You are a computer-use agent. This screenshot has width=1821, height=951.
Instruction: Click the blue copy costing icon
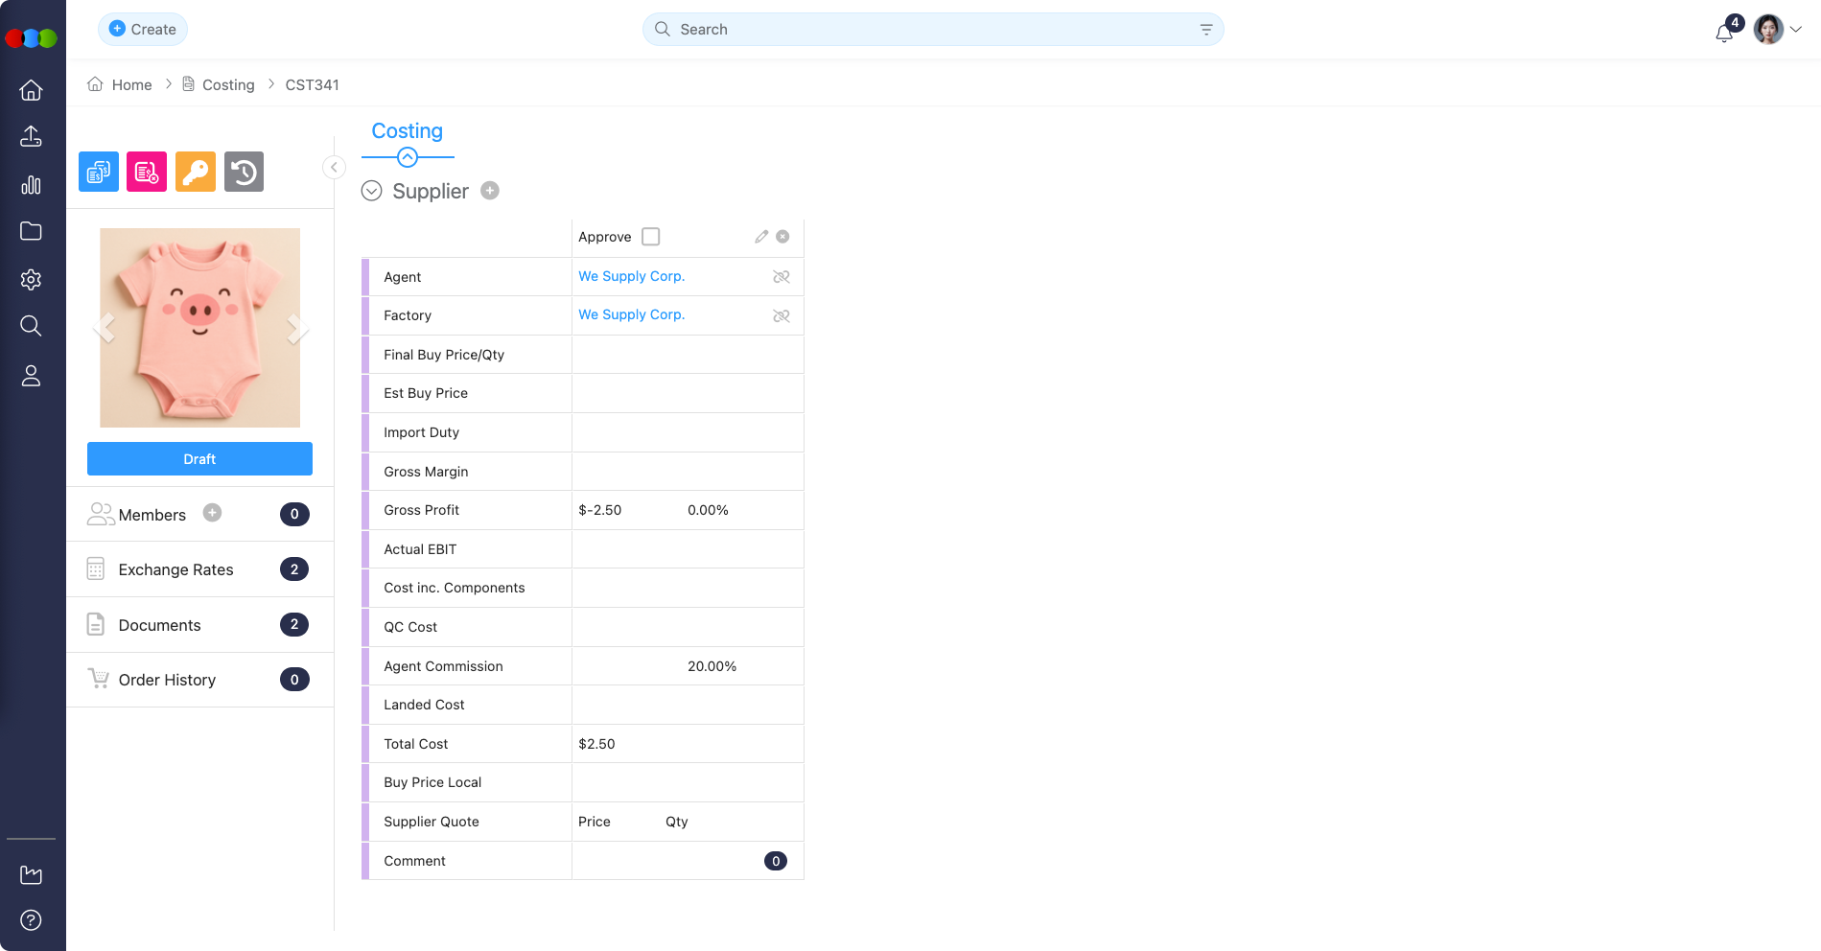(99, 172)
